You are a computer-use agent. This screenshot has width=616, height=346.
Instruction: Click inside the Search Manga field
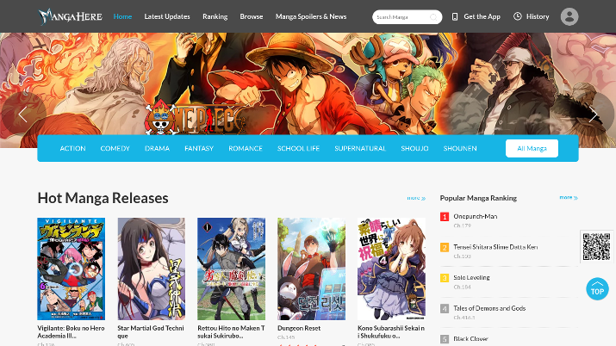[x=401, y=16]
